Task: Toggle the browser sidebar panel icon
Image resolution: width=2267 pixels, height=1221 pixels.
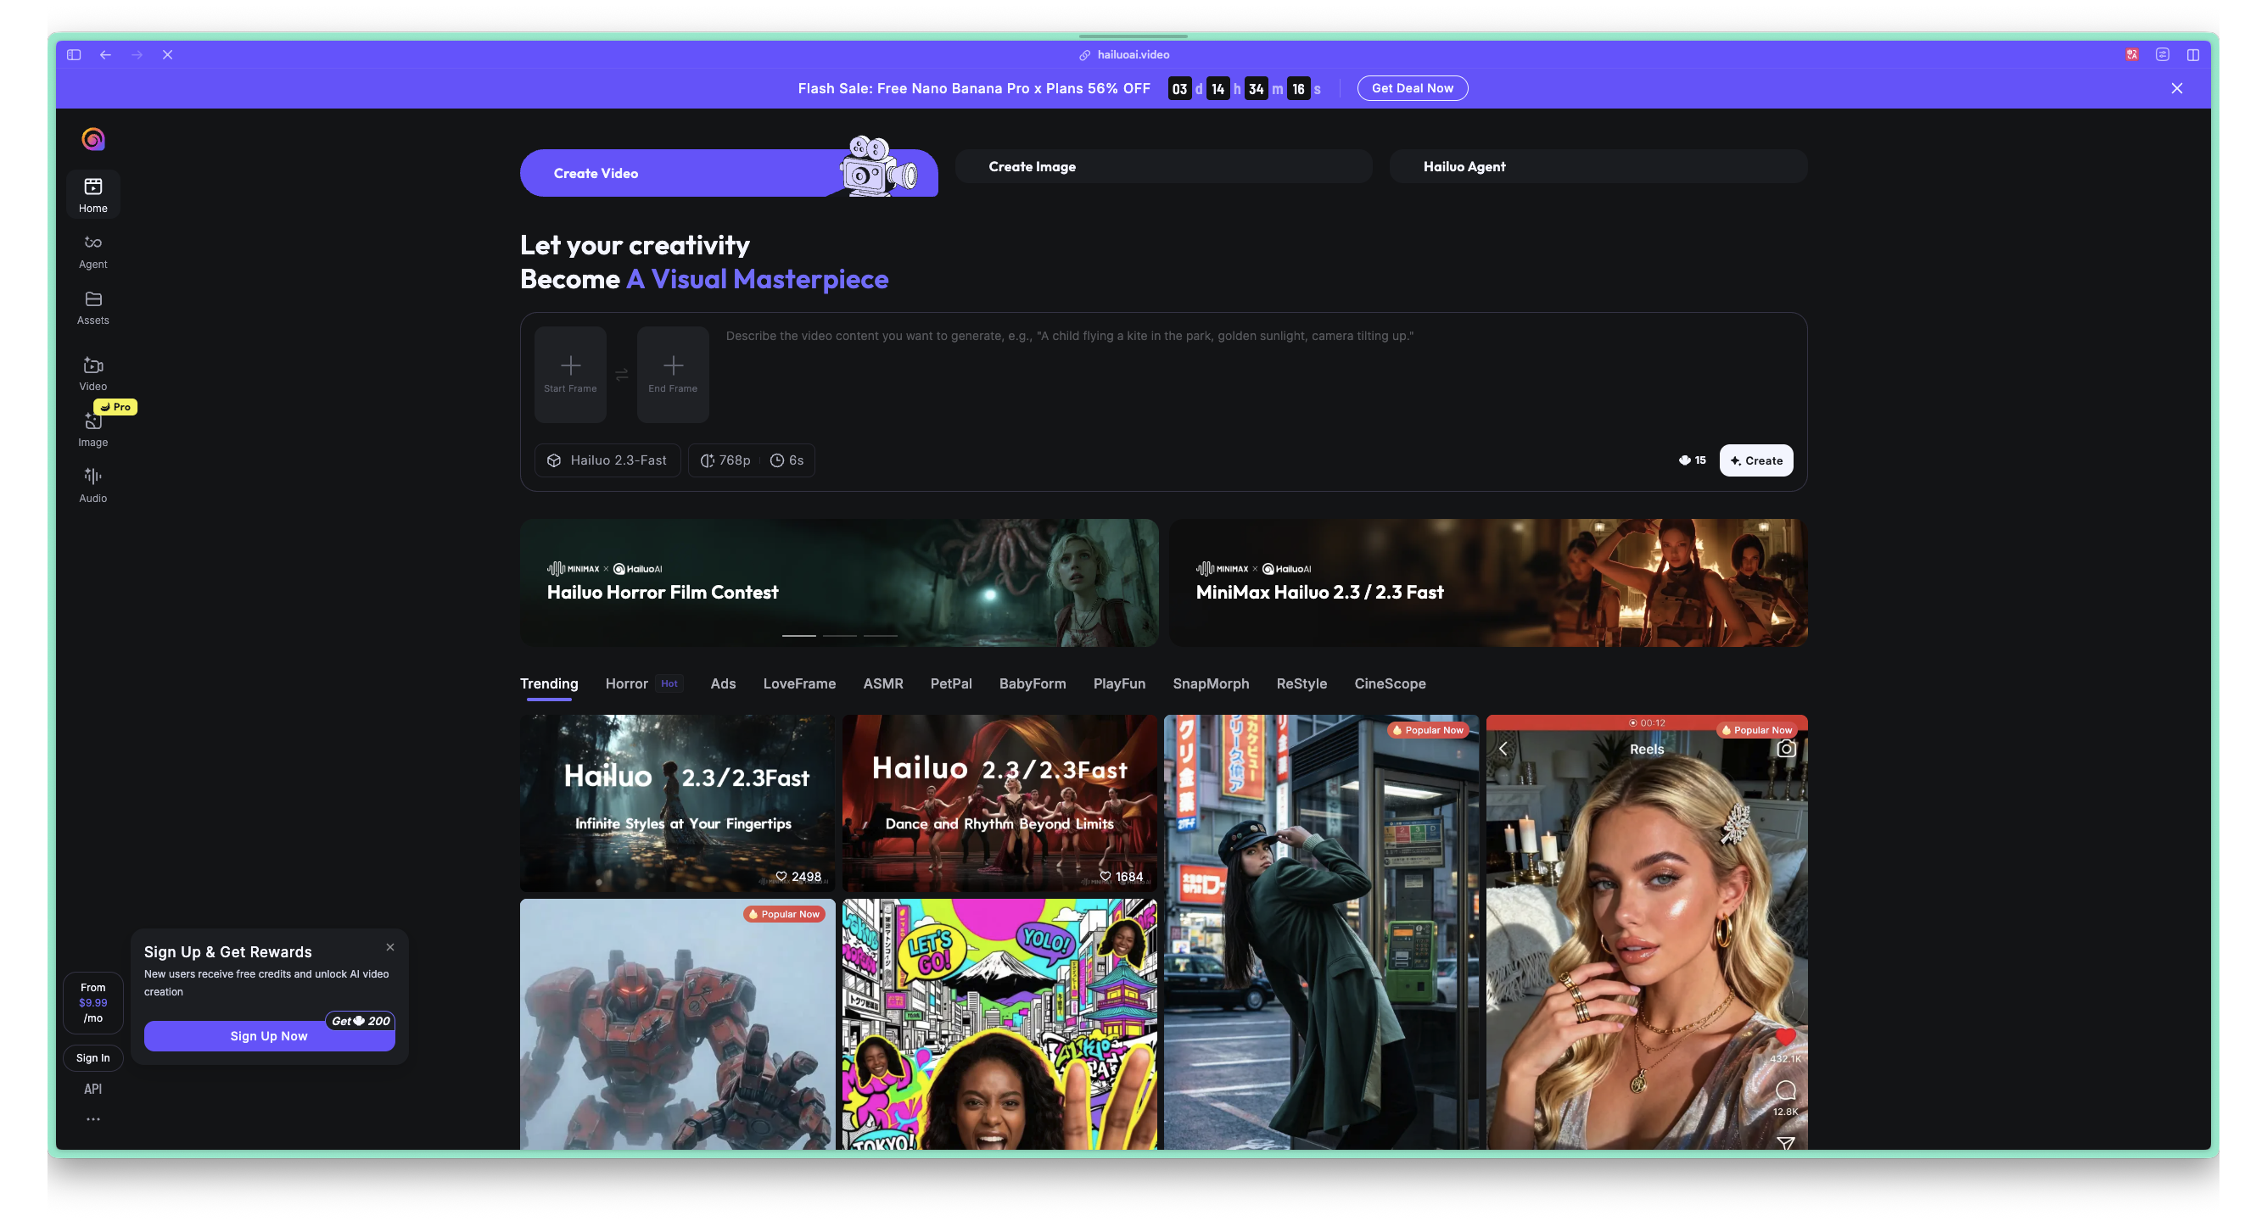Action: click(x=74, y=54)
